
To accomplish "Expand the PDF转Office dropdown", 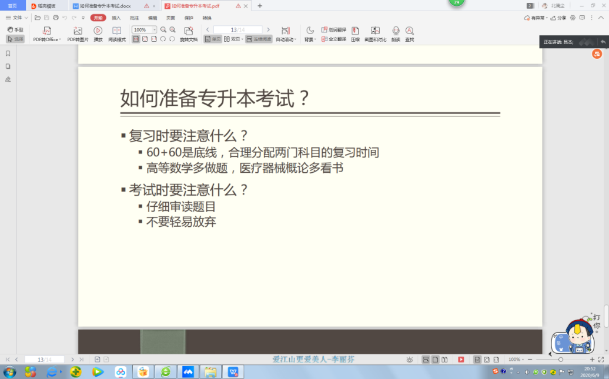I will pos(47,39).
